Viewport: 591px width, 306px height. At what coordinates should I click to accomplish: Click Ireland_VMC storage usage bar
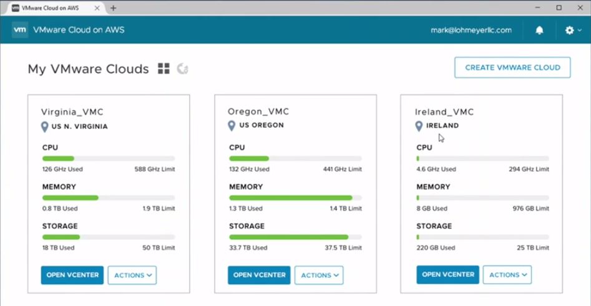483,237
